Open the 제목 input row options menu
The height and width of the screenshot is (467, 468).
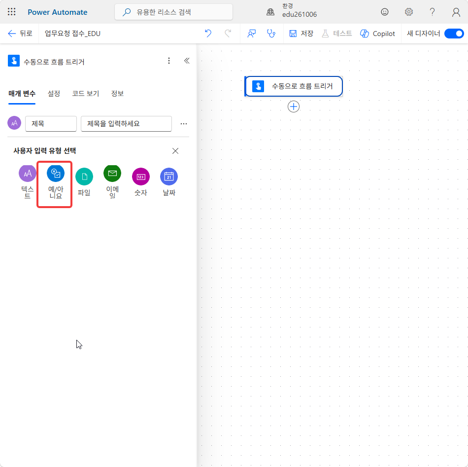pos(184,124)
